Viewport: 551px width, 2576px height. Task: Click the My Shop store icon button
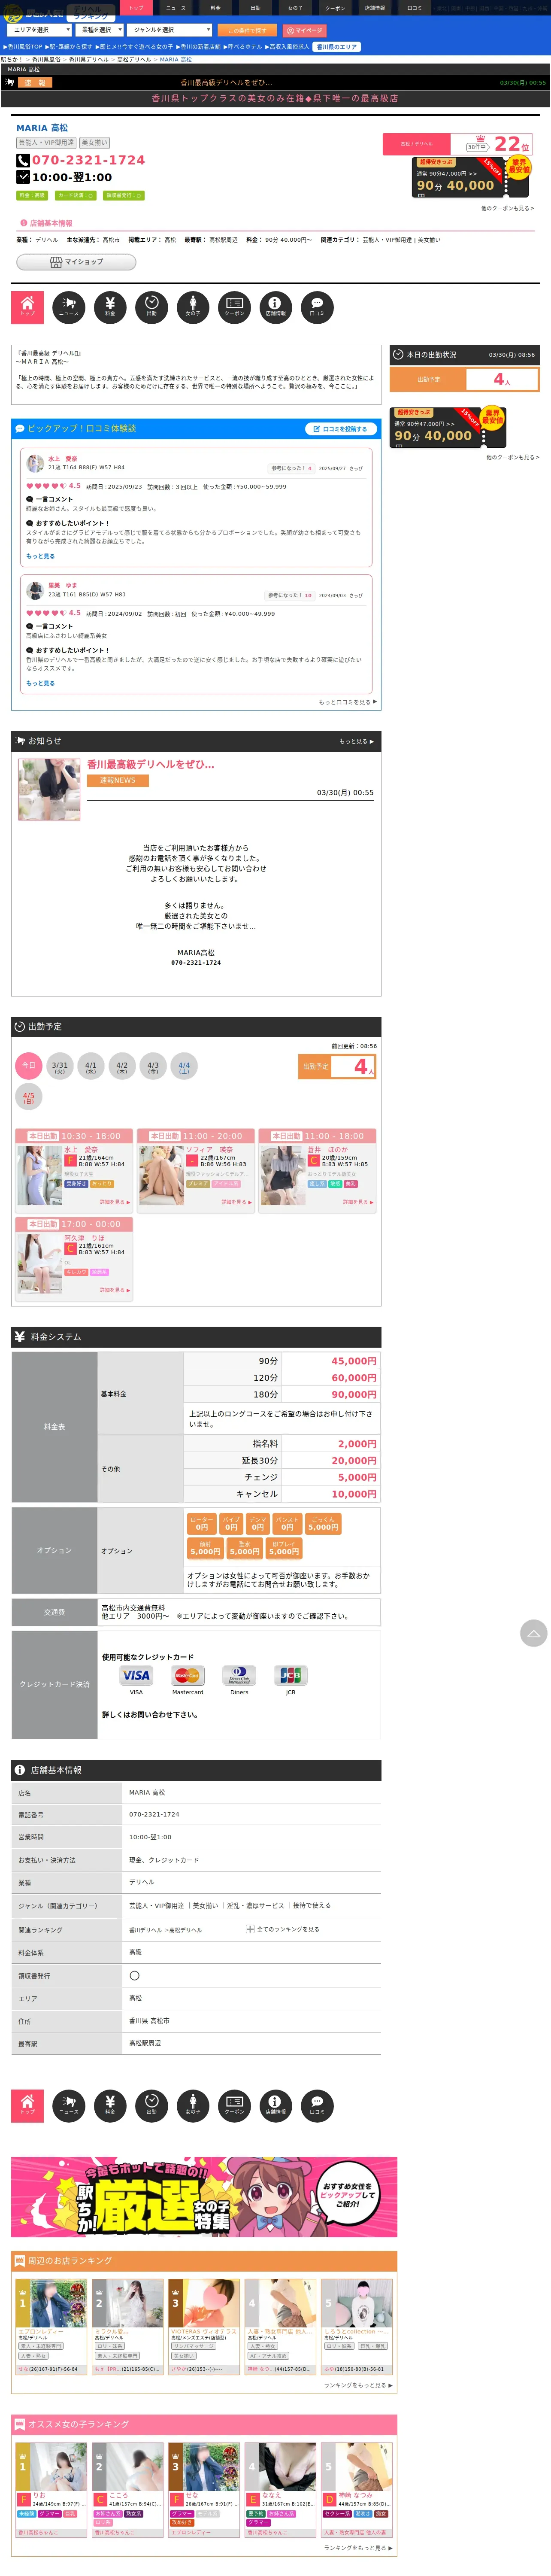pos(76,262)
